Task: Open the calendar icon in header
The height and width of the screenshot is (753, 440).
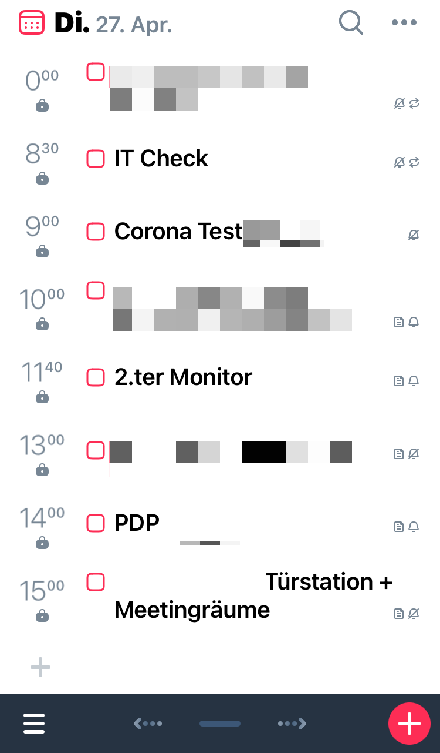Action: pyautogui.click(x=32, y=23)
